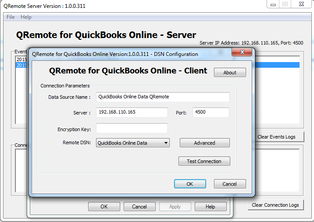Select the highlighted 2015 event log row

coord(21,65)
